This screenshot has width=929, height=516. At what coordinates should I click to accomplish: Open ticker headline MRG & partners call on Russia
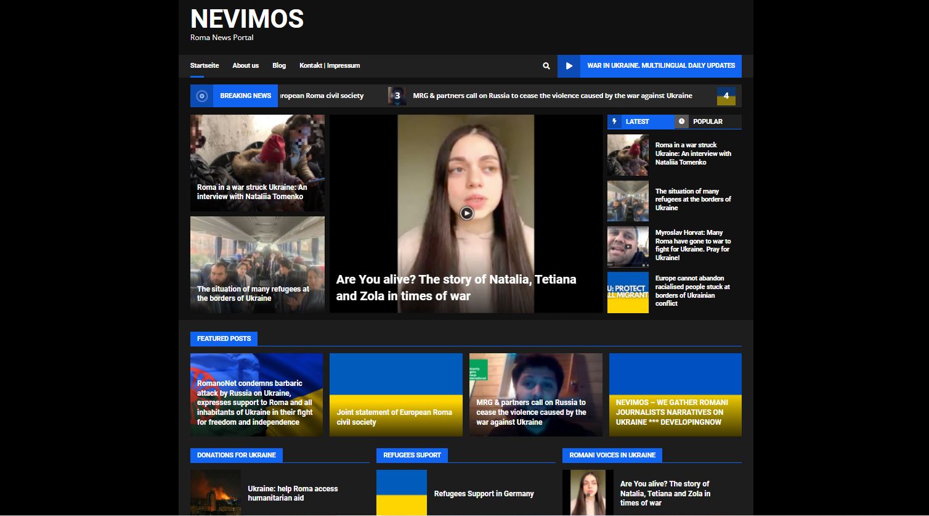click(x=553, y=96)
